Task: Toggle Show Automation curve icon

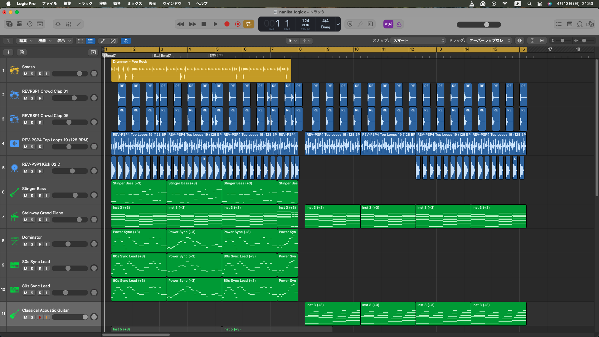Action: point(103,41)
